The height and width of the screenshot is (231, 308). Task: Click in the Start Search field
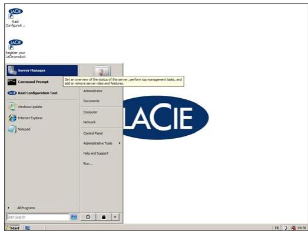pyautogui.click(x=38, y=217)
